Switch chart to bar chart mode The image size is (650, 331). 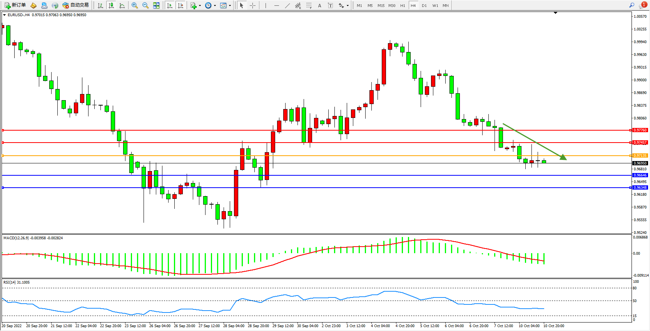tap(100, 5)
